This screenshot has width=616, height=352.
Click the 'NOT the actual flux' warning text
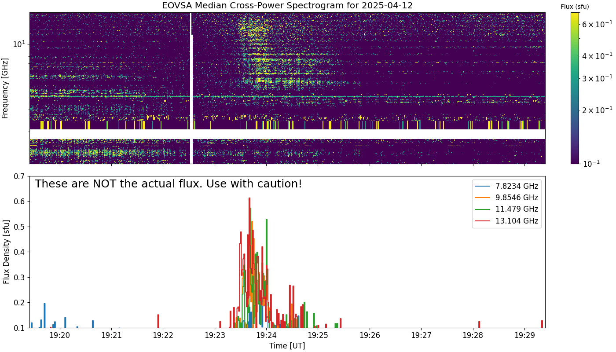168,184
